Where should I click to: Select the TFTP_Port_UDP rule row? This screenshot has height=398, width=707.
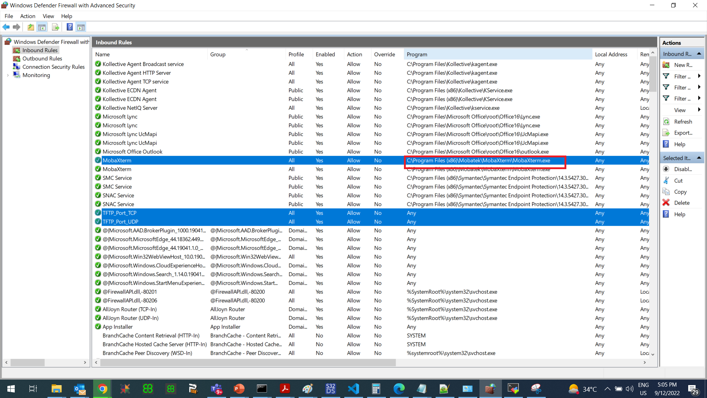click(371, 221)
